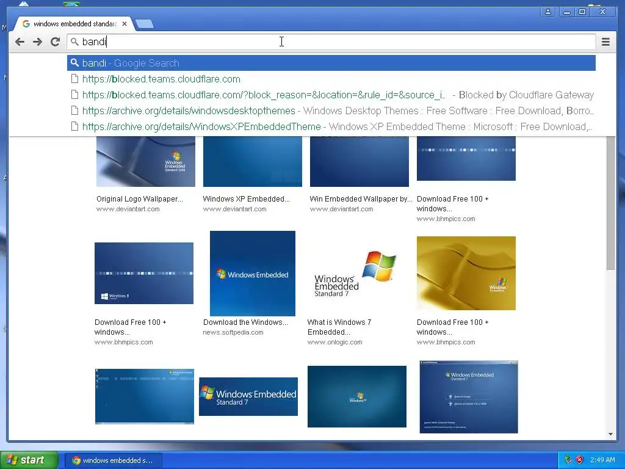Select the windows embedded standard tab
Image resolution: width=625 pixels, height=469 pixels.
click(x=74, y=24)
